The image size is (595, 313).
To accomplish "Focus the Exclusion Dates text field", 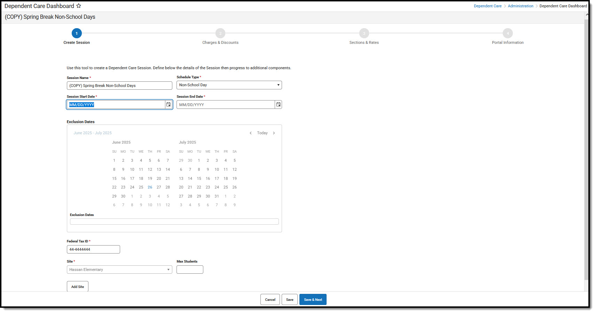I will 174,222.
